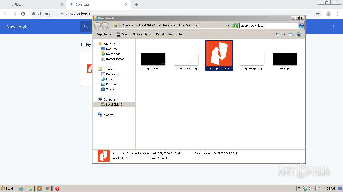Click Computer in the breadcrumb path
343x192 pixels.
tap(128, 25)
